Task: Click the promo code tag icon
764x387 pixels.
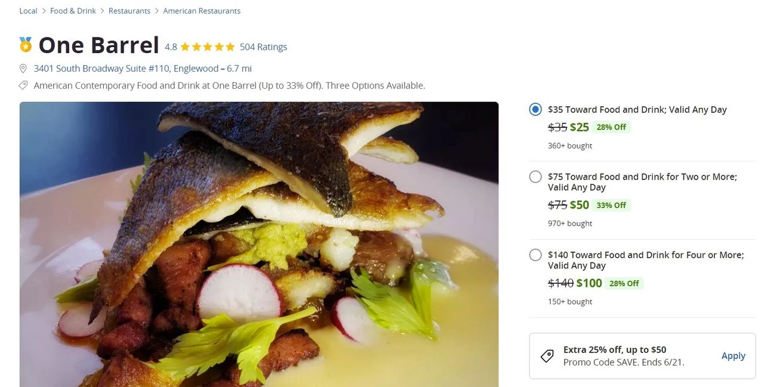Action: point(547,356)
